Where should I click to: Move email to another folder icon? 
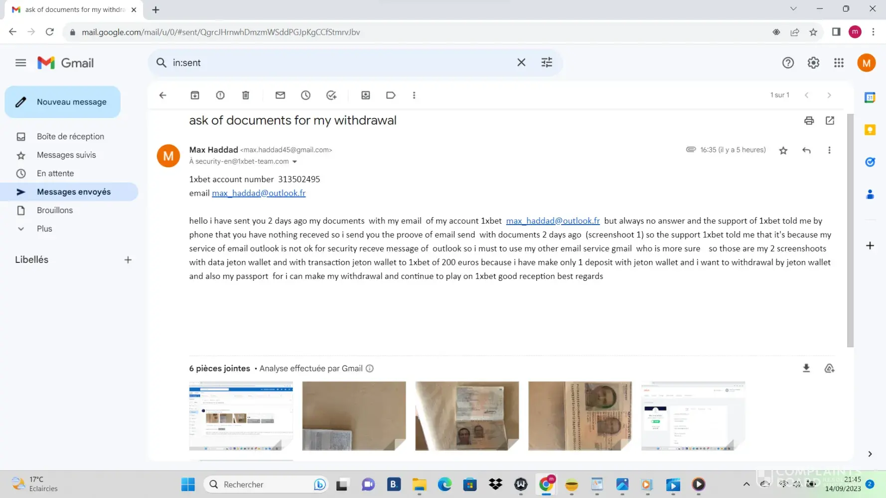tap(366, 95)
